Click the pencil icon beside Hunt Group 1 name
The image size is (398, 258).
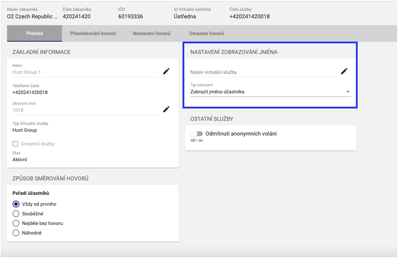click(166, 72)
